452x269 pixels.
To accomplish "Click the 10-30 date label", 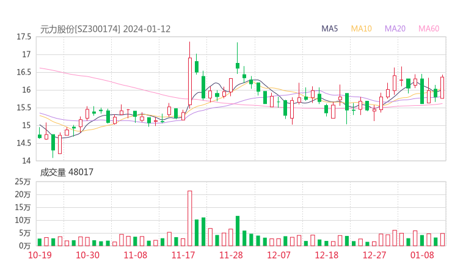I will coord(87,255).
